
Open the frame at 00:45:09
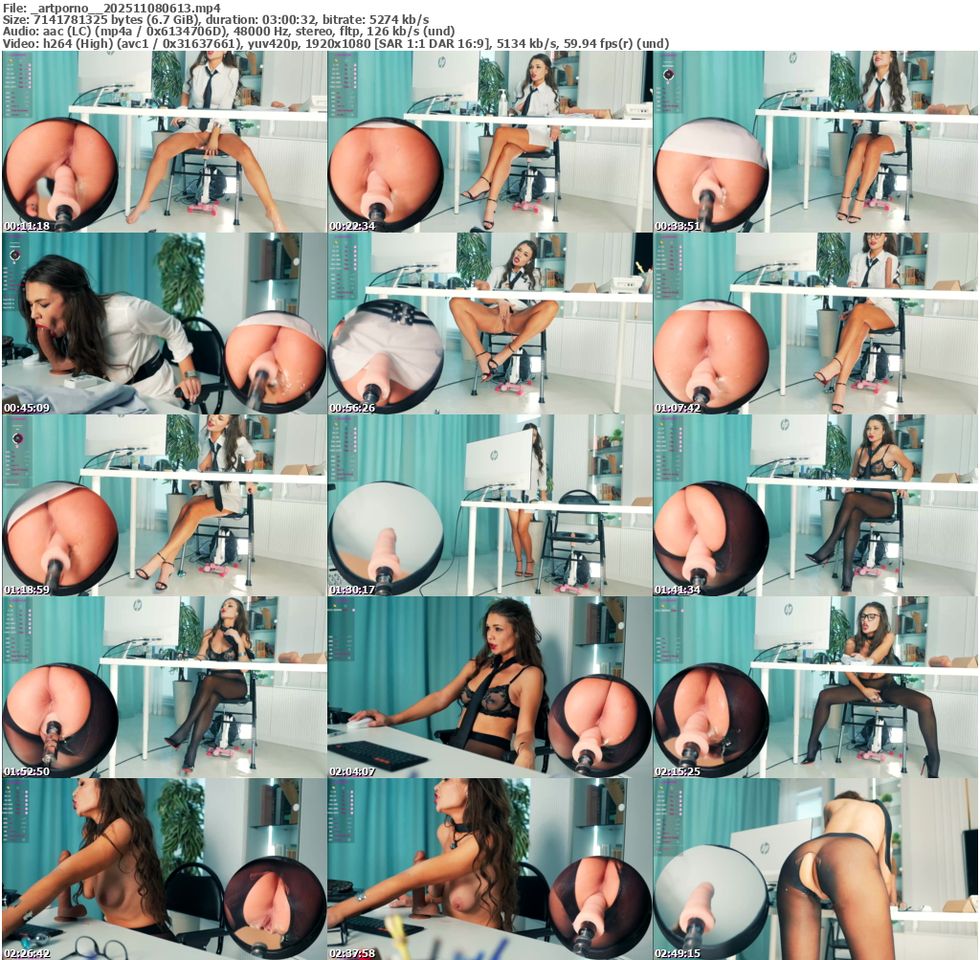[164, 324]
